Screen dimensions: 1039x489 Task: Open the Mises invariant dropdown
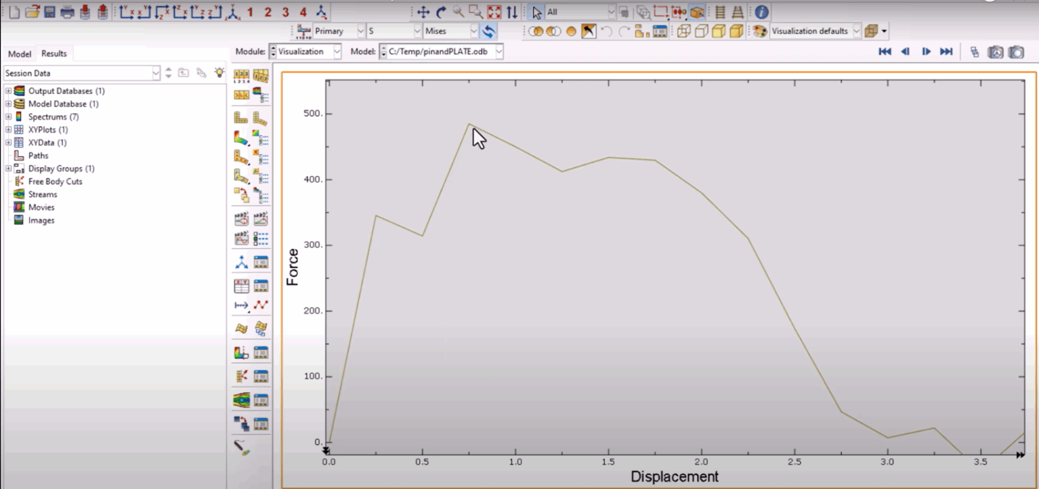point(474,31)
